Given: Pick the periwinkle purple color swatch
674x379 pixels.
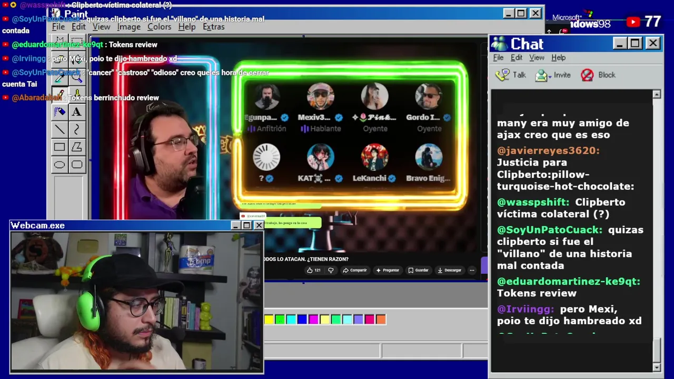Looking at the screenshot, I should click(358, 319).
